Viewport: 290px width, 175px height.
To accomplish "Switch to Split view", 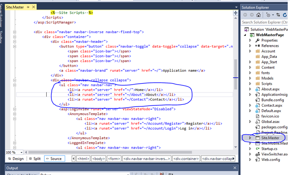I will (35, 159).
